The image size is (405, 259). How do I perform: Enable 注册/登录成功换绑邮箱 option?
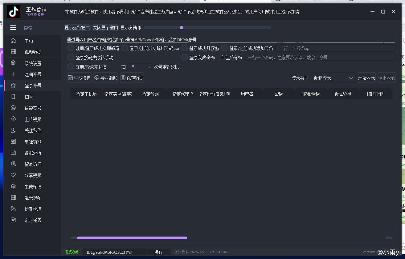[x=71, y=48]
